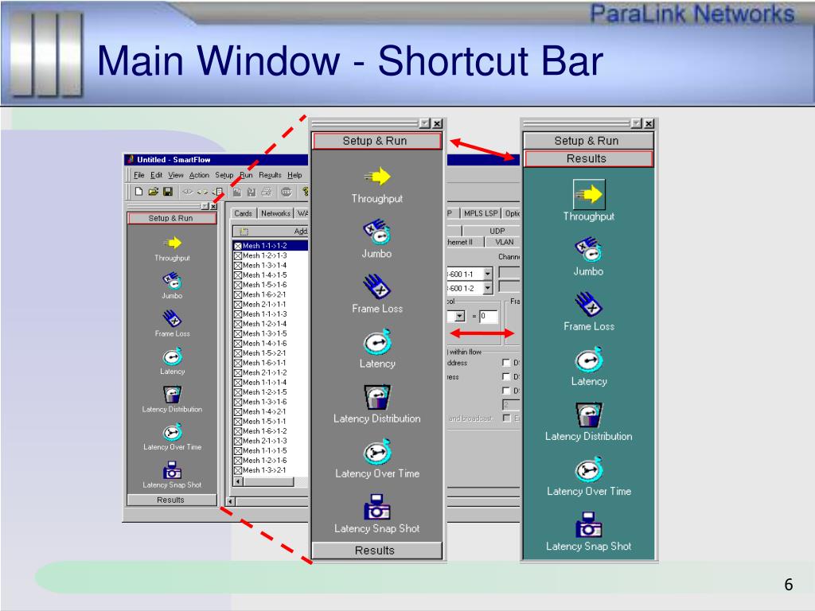The height and width of the screenshot is (611, 815).
Task: Click the yellow question mark help icon
Action: pyautogui.click(x=306, y=193)
